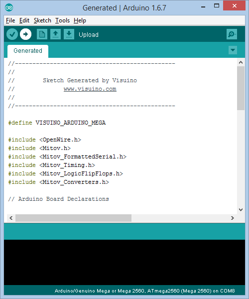This screenshot has height=299, width=249.
Task: Click the Mitov_Timing.h include line
Action: pyautogui.click(x=52, y=165)
